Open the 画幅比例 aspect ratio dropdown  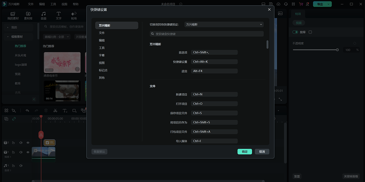pyautogui.click(x=57, y=37)
